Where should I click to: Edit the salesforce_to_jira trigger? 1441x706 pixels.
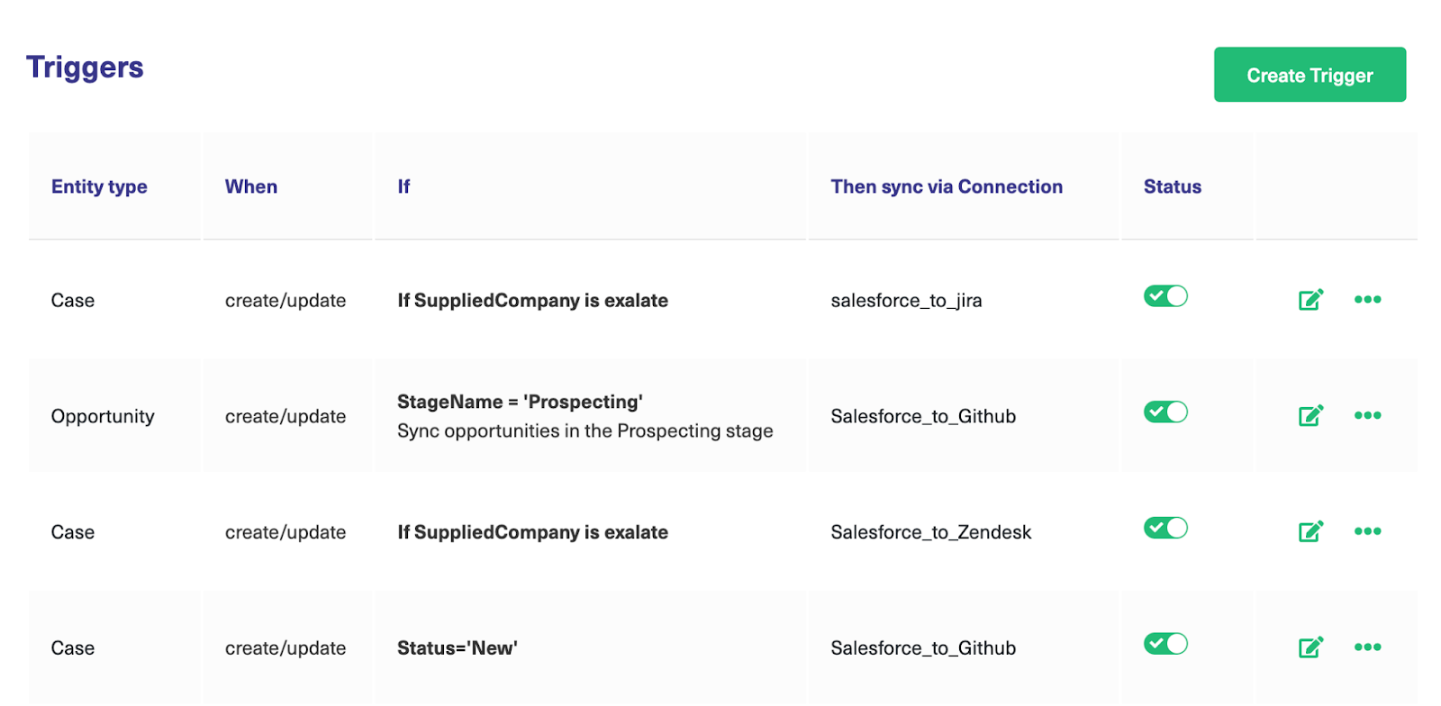point(1310,300)
